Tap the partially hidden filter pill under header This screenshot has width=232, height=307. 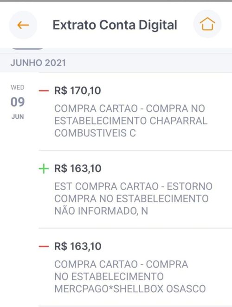(28, 48)
